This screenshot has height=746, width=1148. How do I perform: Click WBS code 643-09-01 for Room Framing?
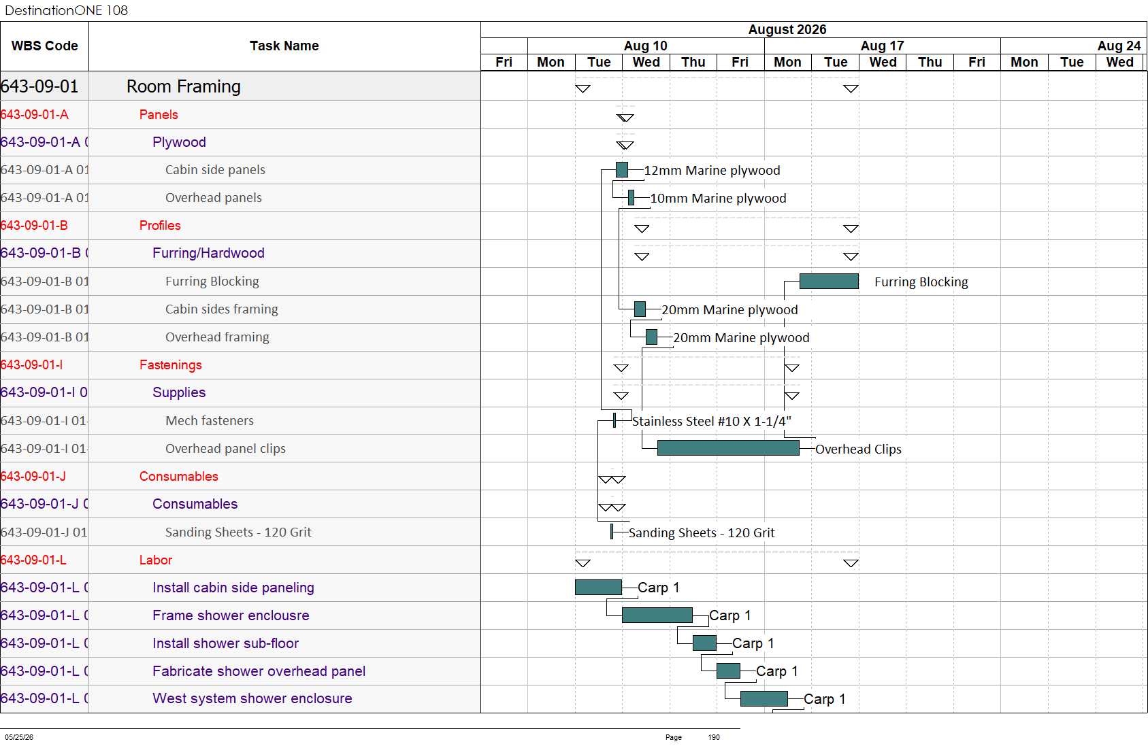tap(39, 86)
